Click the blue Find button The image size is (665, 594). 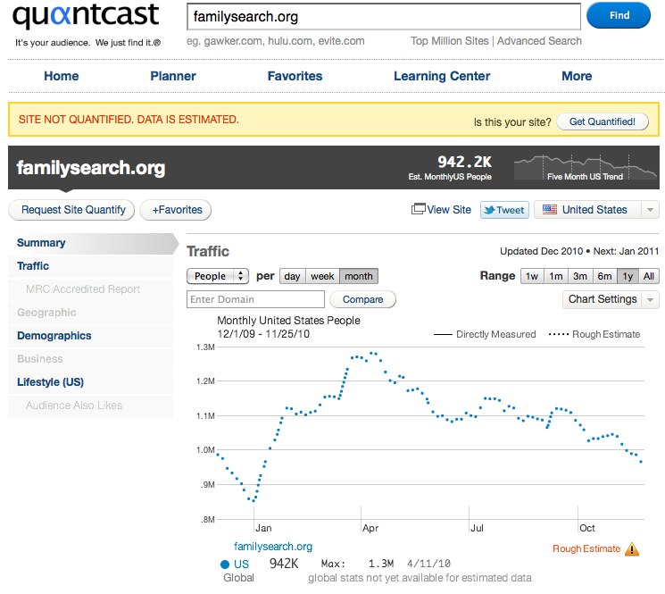(619, 16)
